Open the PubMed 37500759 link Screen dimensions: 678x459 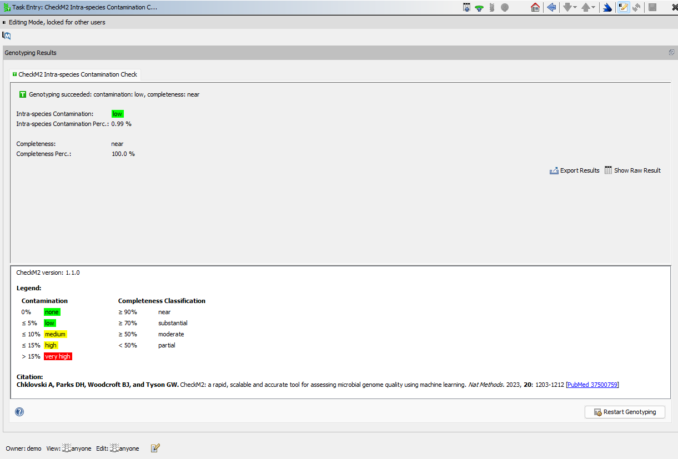pyautogui.click(x=592, y=385)
